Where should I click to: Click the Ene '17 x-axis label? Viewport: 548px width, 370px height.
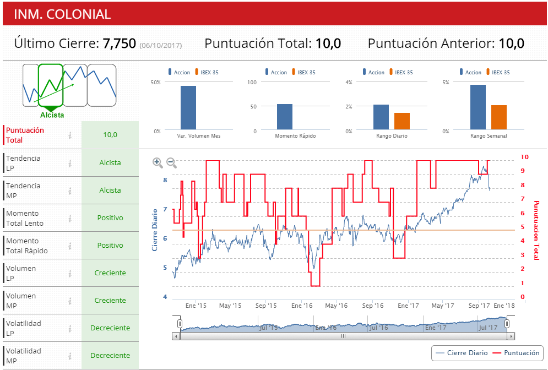(408, 306)
